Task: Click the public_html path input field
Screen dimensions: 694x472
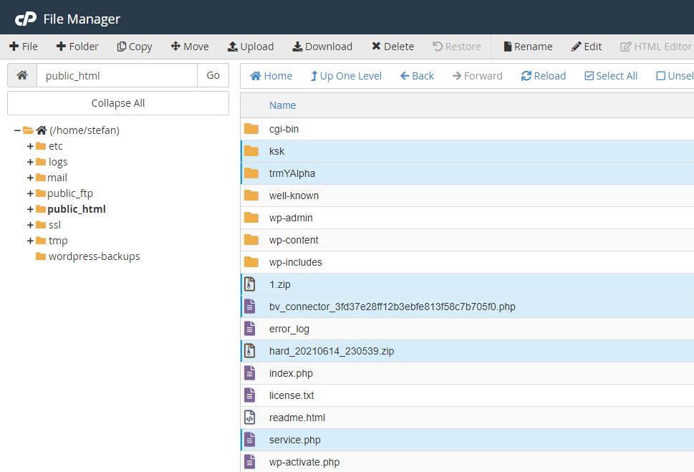Action: click(117, 75)
